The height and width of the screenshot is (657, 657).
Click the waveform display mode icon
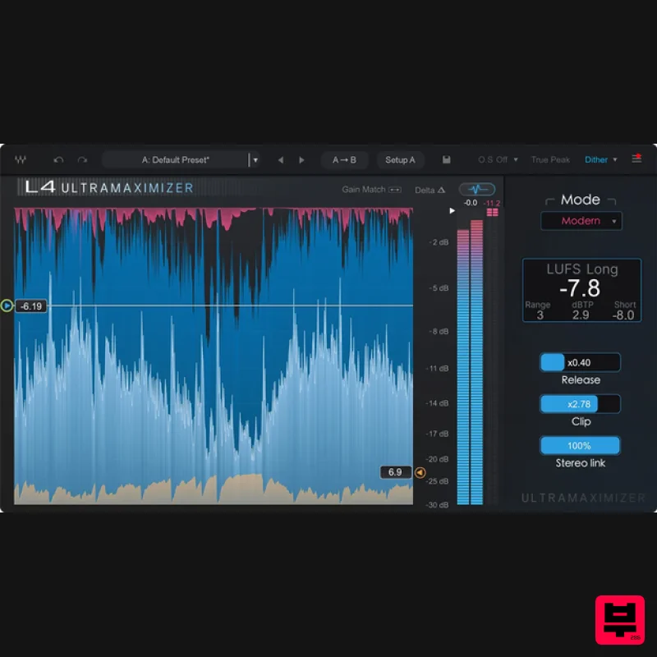pos(476,189)
